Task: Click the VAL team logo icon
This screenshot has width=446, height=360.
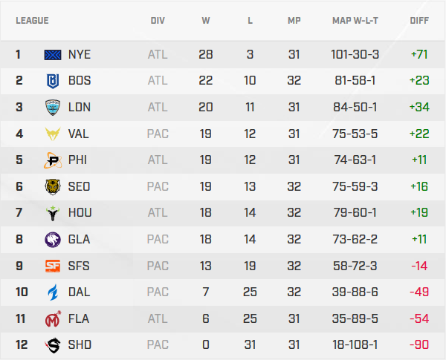Action: pos(54,134)
